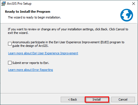Enable the anonymous EUEI program participation checkbox

click(10, 44)
